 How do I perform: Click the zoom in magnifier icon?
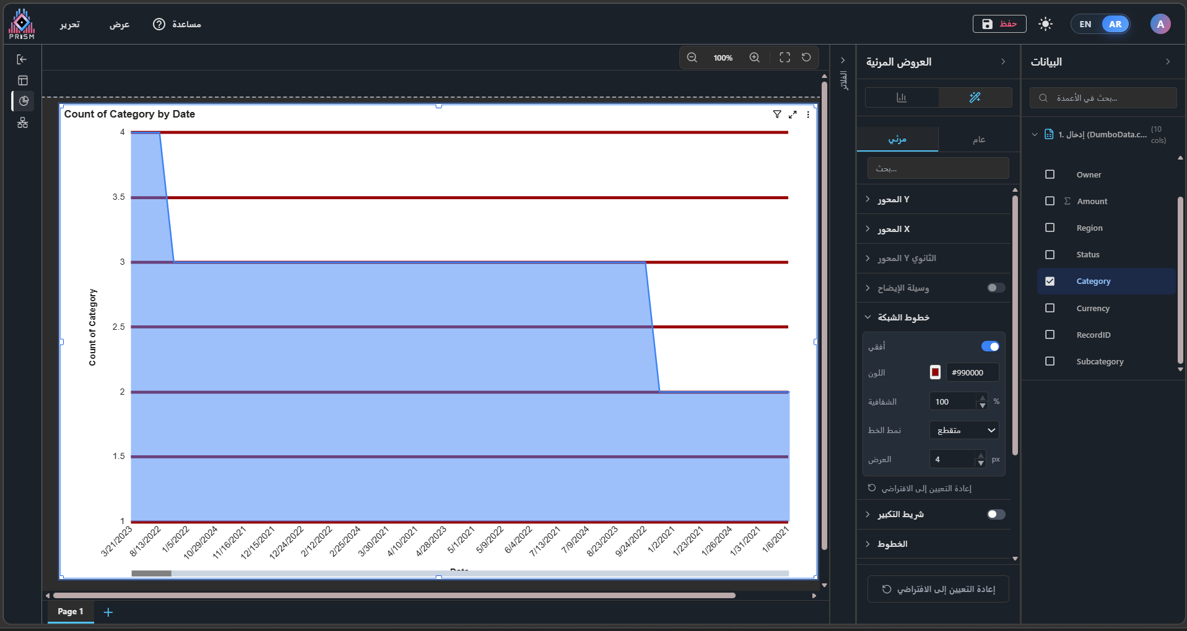point(754,58)
